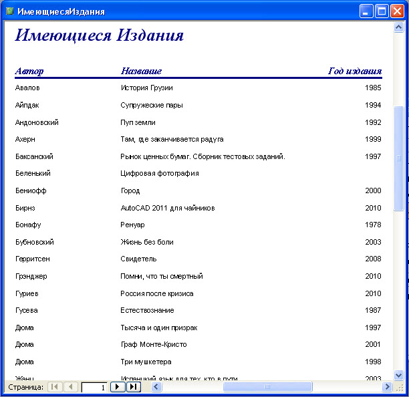Click the vertical scrollbar thumb
Screen dimensions: 409x397
[398, 158]
